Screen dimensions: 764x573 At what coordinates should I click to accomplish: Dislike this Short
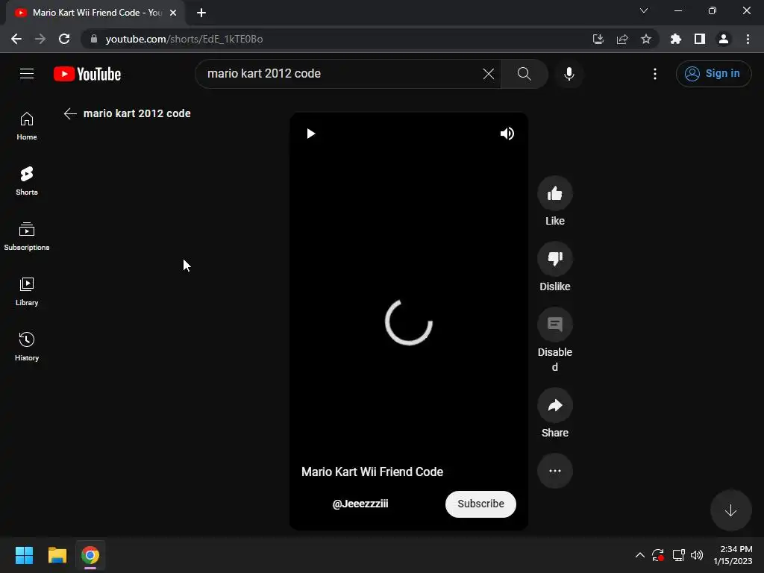554,259
